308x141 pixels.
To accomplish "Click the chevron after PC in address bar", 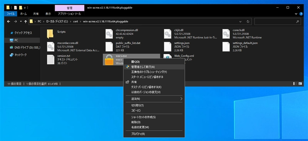I will point(44,22).
